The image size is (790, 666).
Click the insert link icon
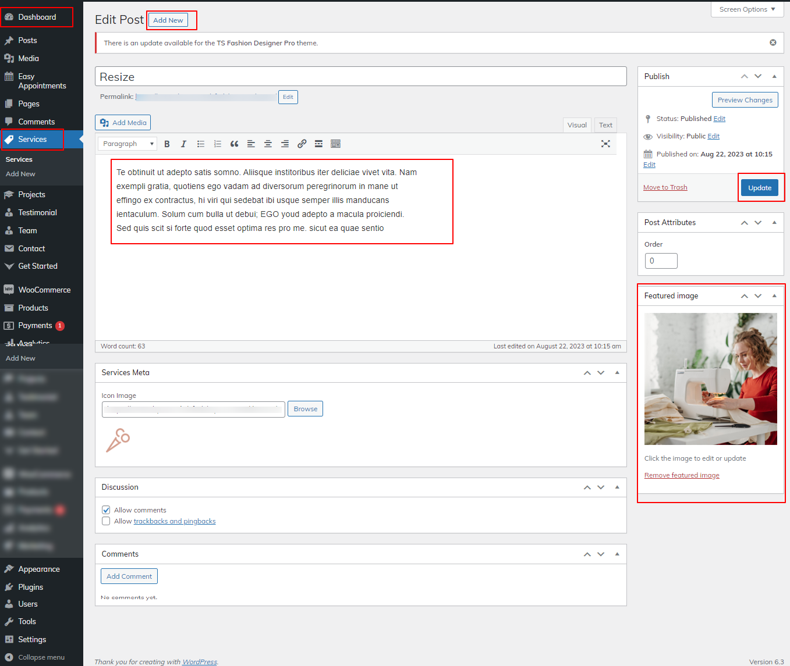pyautogui.click(x=302, y=144)
